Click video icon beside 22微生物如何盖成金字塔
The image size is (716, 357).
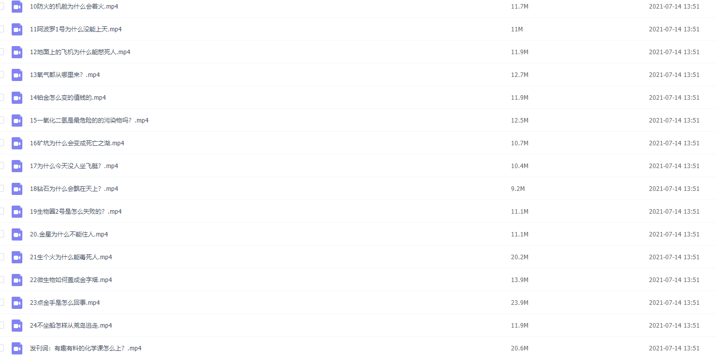pyautogui.click(x=17, y=280)
